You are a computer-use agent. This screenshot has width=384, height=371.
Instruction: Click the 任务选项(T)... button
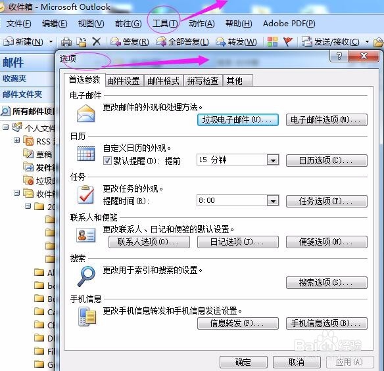327,201
